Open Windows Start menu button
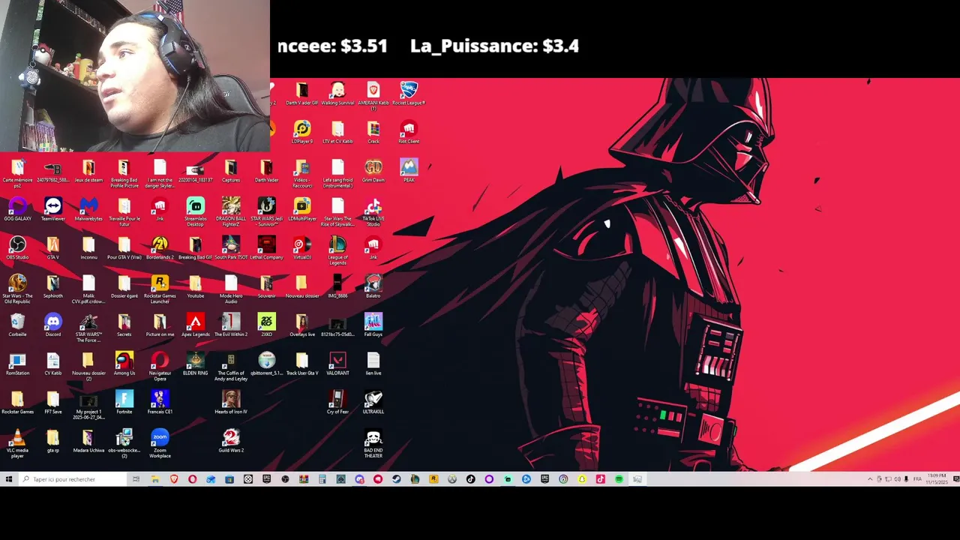Screen dimensions: 960x540 (x=8, y=479)
